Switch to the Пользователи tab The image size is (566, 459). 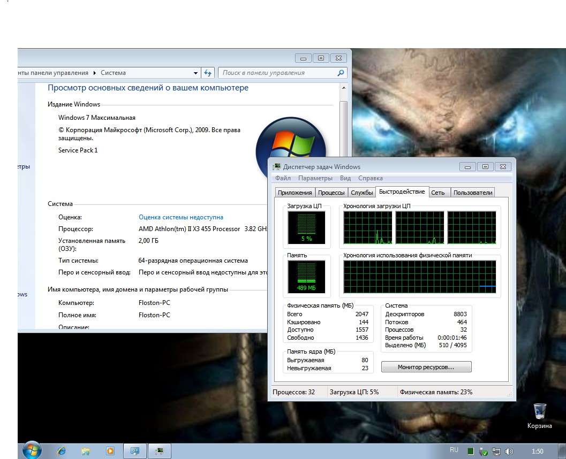[x=473, y=193]
